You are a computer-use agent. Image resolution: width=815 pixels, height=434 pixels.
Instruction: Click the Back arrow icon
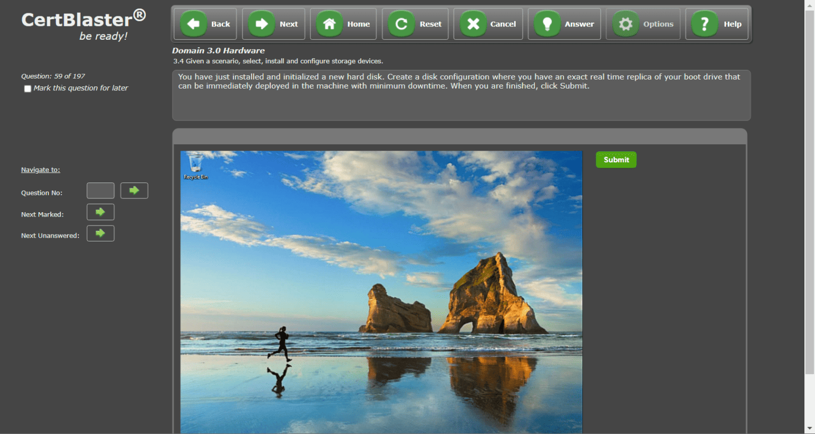[194, 24]
